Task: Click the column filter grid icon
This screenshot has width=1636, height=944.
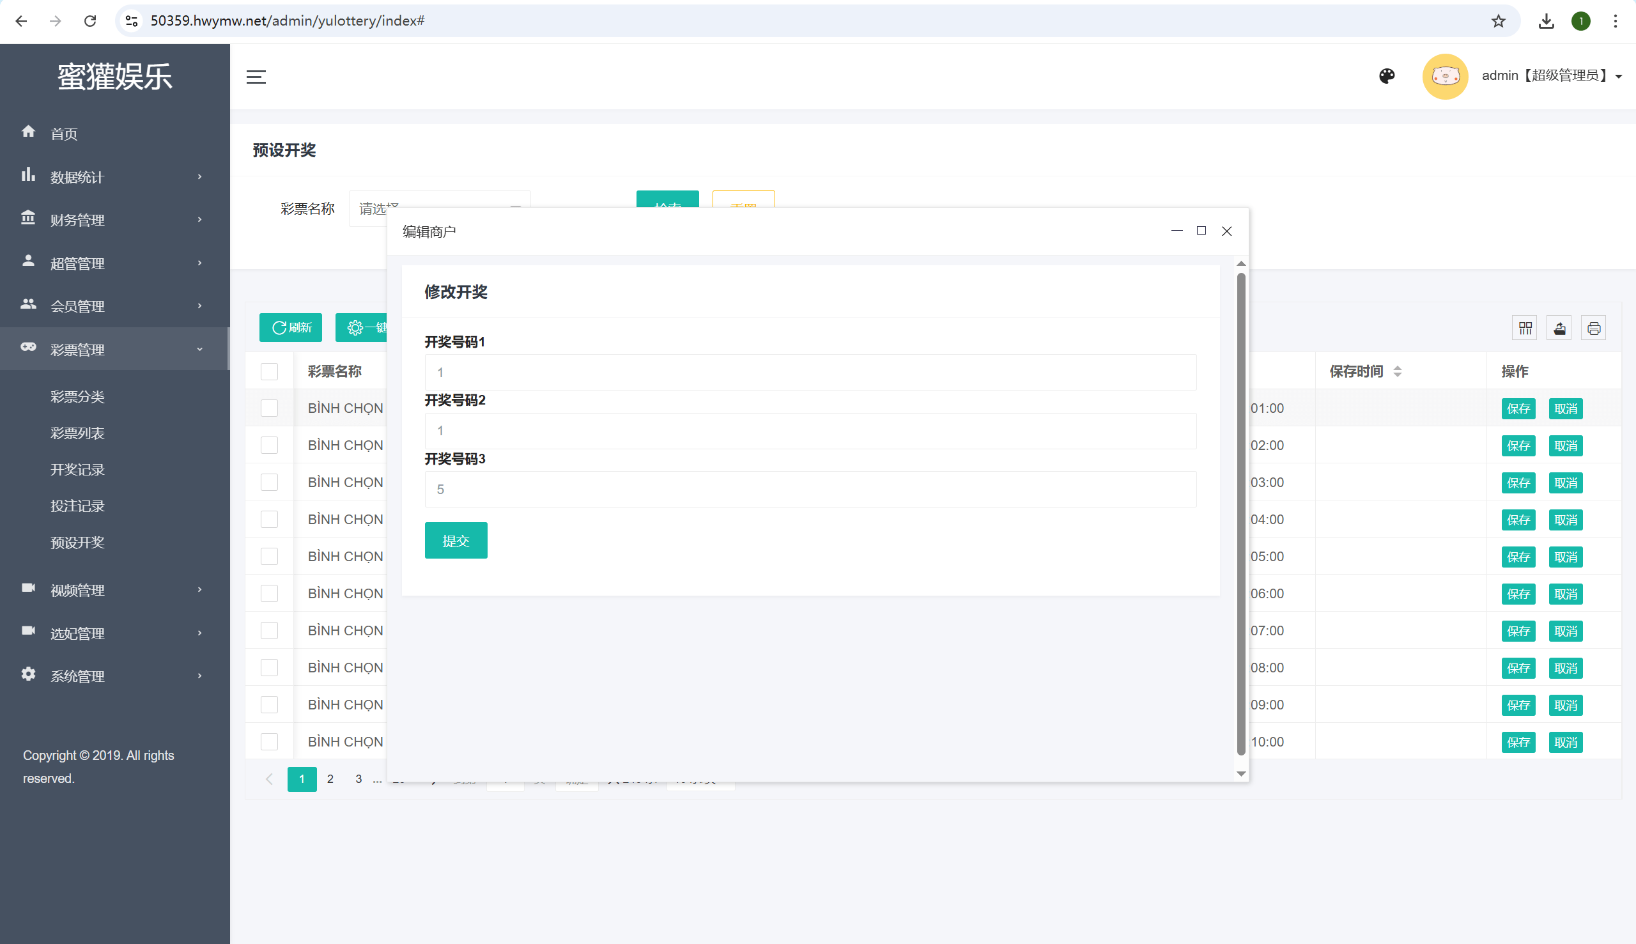Action: point(1525,328)
